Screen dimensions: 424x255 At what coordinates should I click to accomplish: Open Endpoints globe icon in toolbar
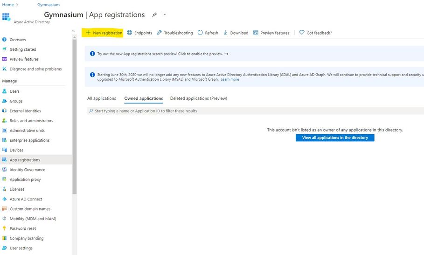coord(130,33)
